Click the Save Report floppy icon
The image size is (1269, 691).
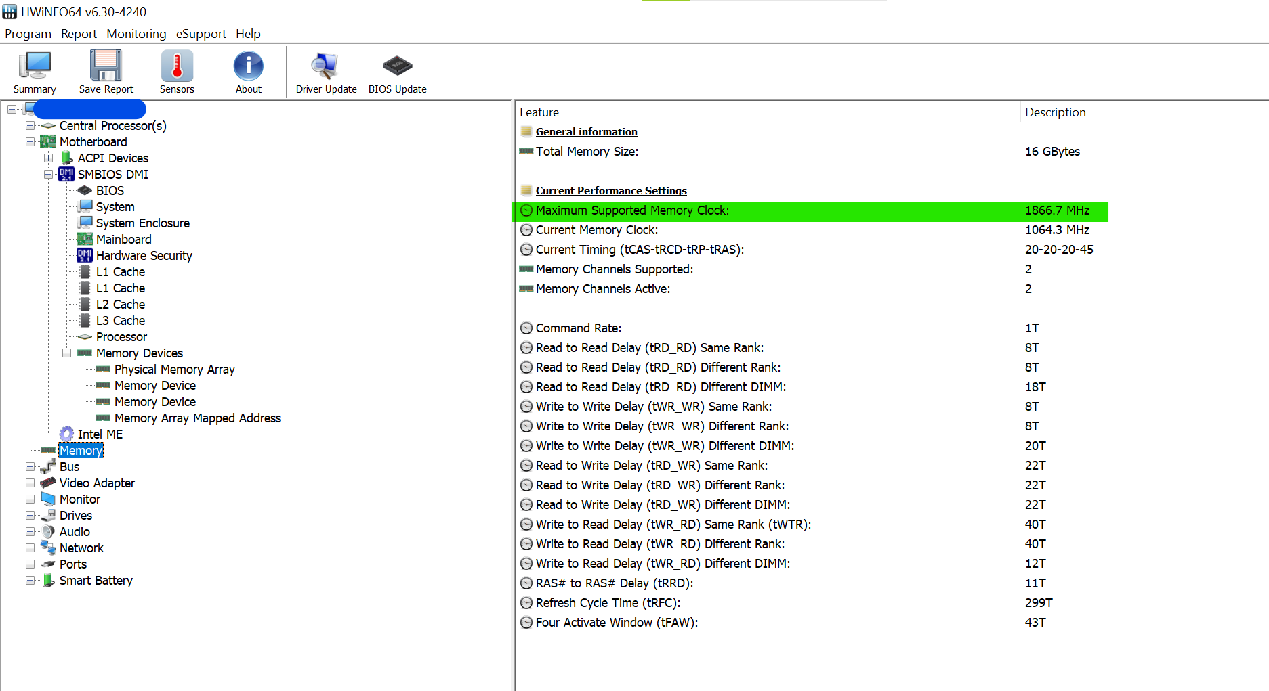tap(106, 66)
